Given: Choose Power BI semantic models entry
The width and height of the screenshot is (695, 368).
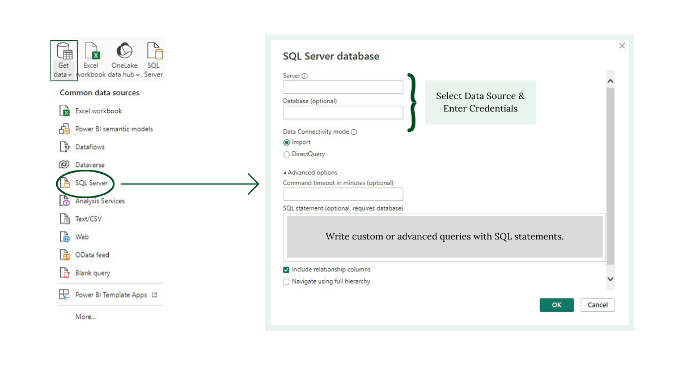Looking at the screenshot, I should tap(114, 129).
